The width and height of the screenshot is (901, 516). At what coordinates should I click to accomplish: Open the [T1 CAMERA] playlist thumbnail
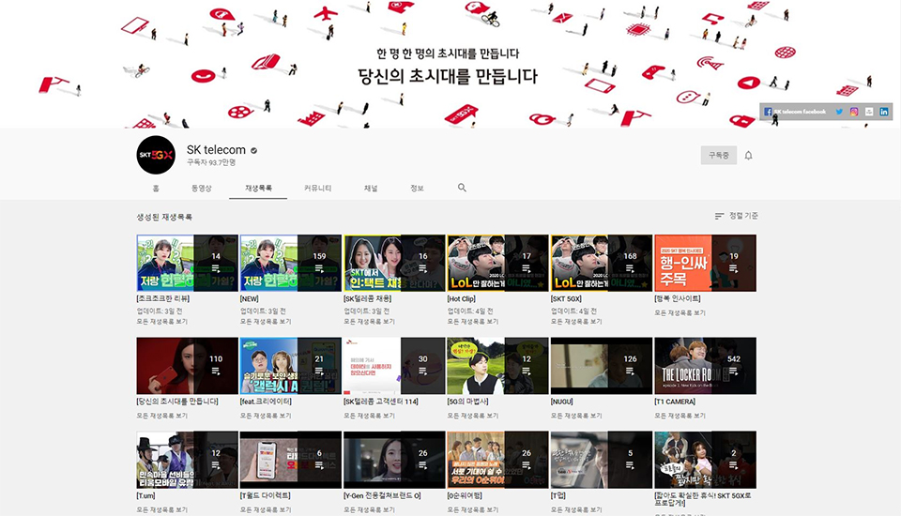coord(705,365)
